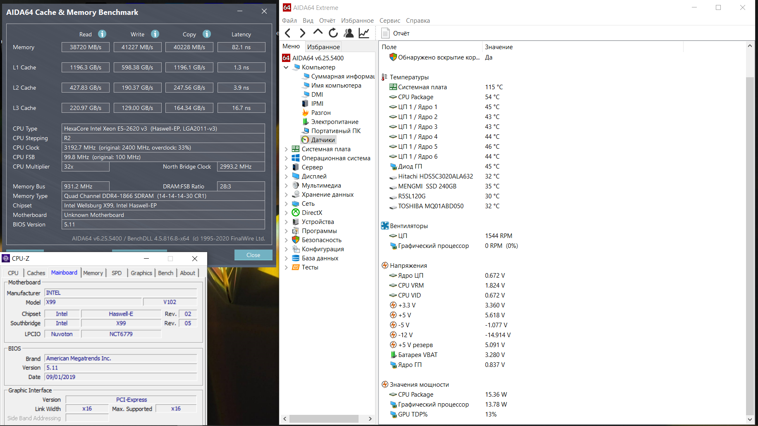
Task: Open the Файл menu in AIDA64
Action: point(289,20)
